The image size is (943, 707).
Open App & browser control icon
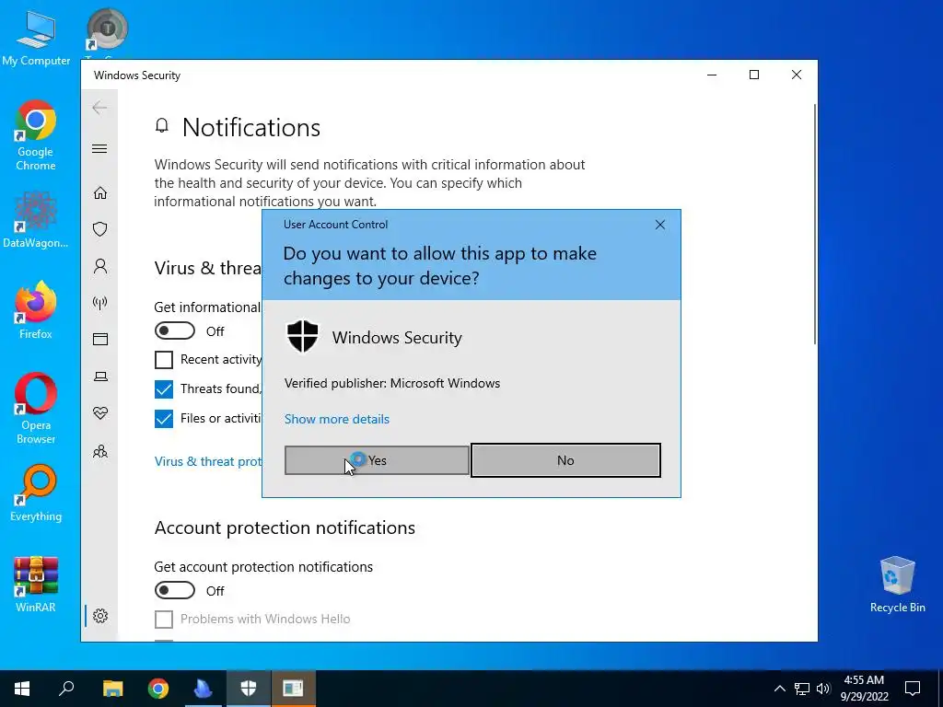pos(100,340)
